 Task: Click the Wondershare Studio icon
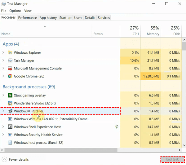click(10, 103)
